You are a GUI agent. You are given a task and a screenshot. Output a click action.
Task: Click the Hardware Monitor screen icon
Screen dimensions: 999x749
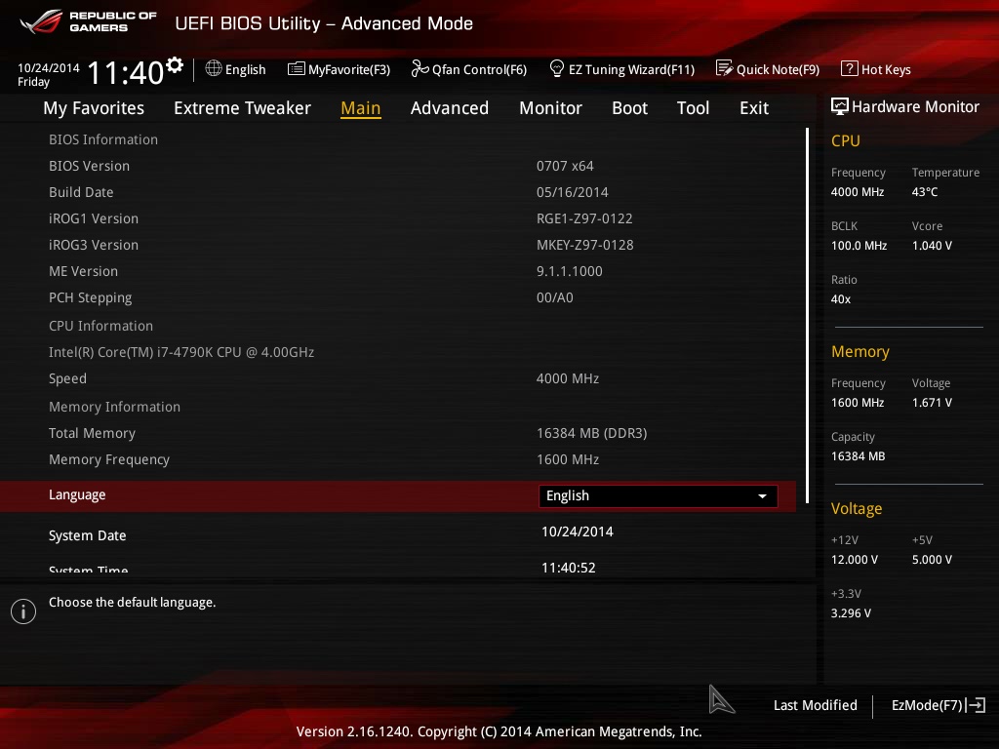839,106
